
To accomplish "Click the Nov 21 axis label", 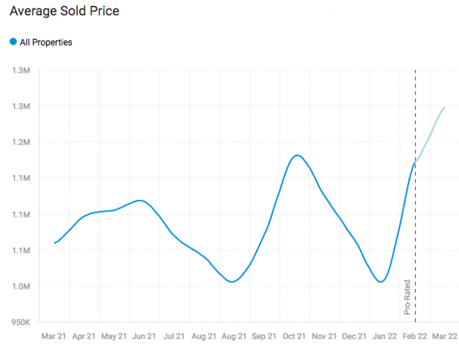I will tap(324, 336).
